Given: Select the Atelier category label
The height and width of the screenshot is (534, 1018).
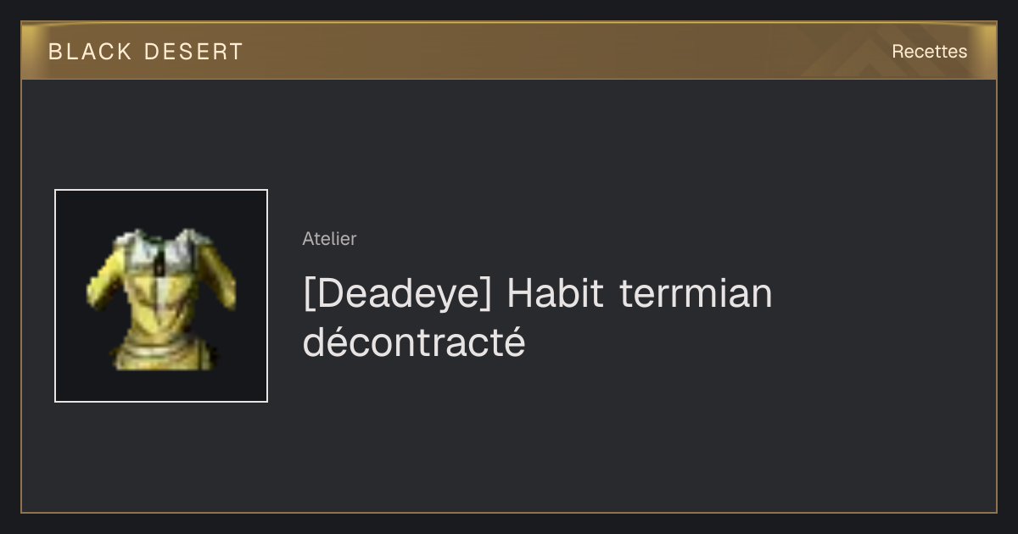Looking at the screenshot, I should [329, 239].
